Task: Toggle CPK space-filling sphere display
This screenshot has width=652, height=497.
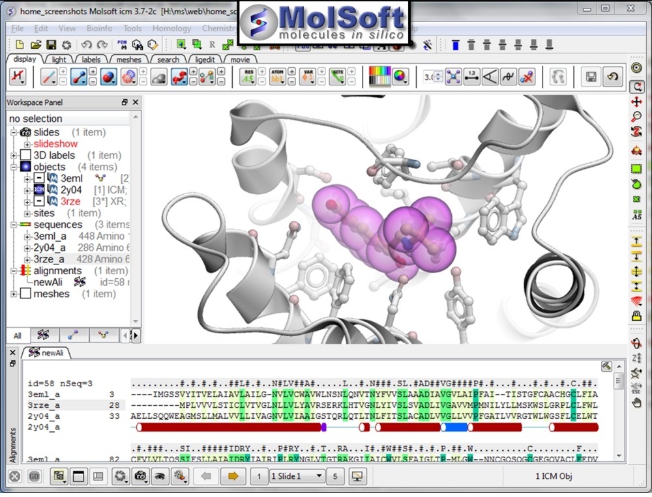Action: pyautogui.click(x=108, y=77)
